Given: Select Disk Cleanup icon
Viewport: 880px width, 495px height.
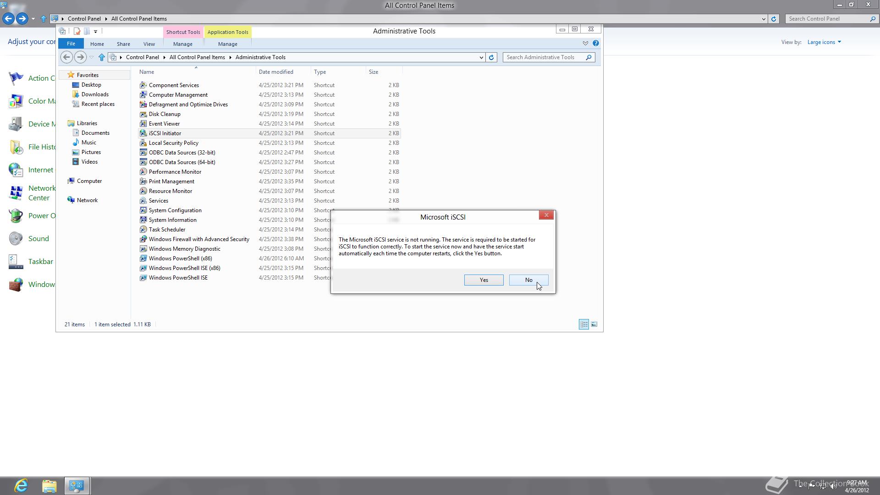Looking at the screenshot, I should click(x=143, y=114).
